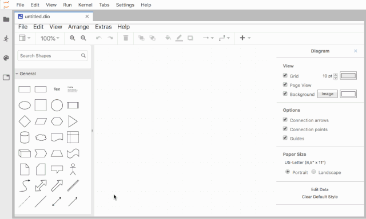Open the JupyterLab file browser sidebar icon
Image resolution: width=366 pixels, height=219 pixels.
(x=6, y=19)
